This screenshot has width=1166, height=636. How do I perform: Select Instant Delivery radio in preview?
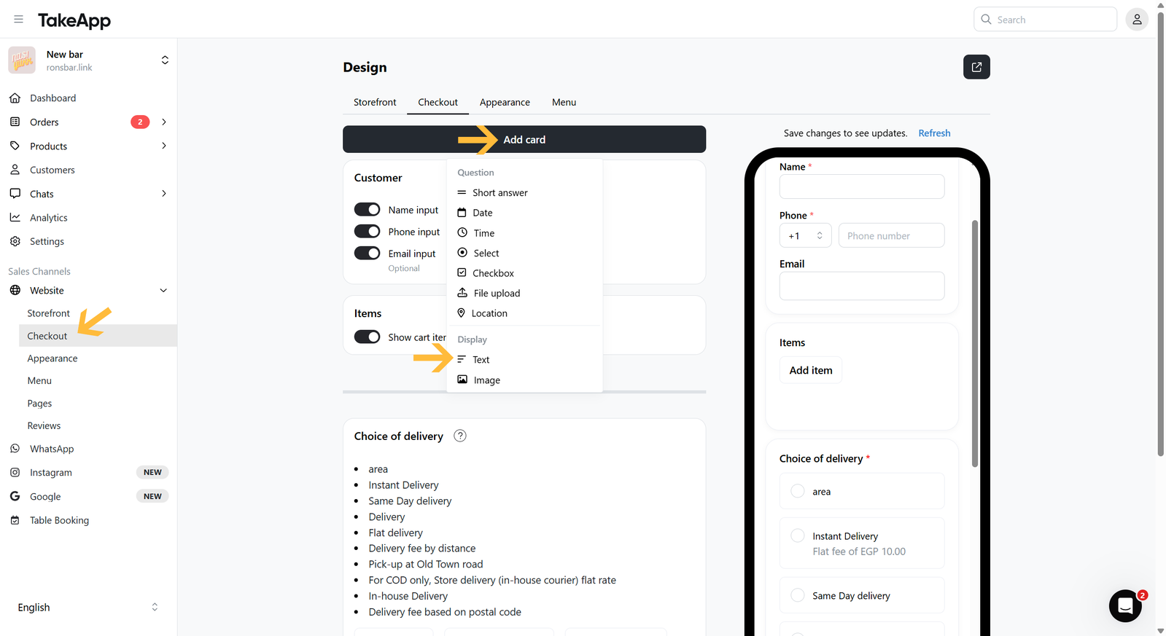coord(798,535)
